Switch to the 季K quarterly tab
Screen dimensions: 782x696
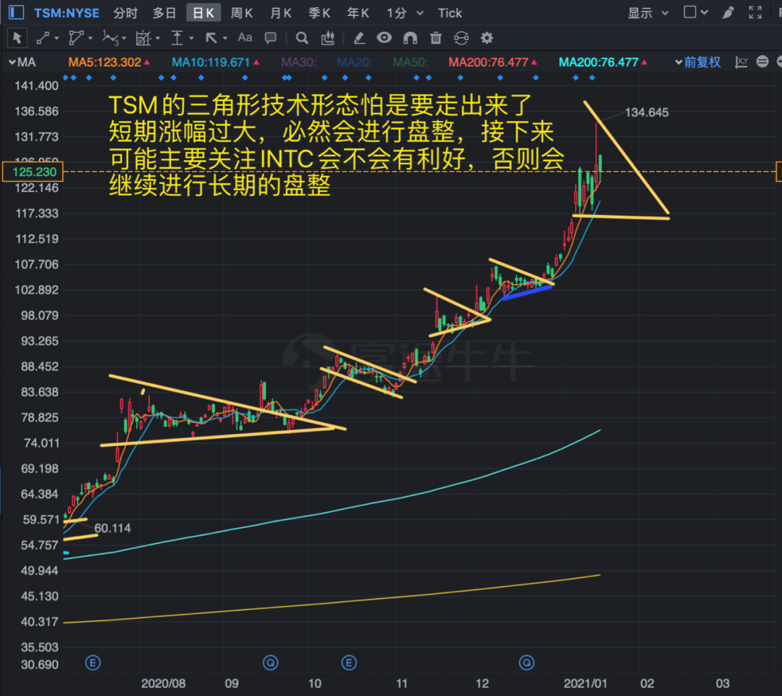[320, 13]
